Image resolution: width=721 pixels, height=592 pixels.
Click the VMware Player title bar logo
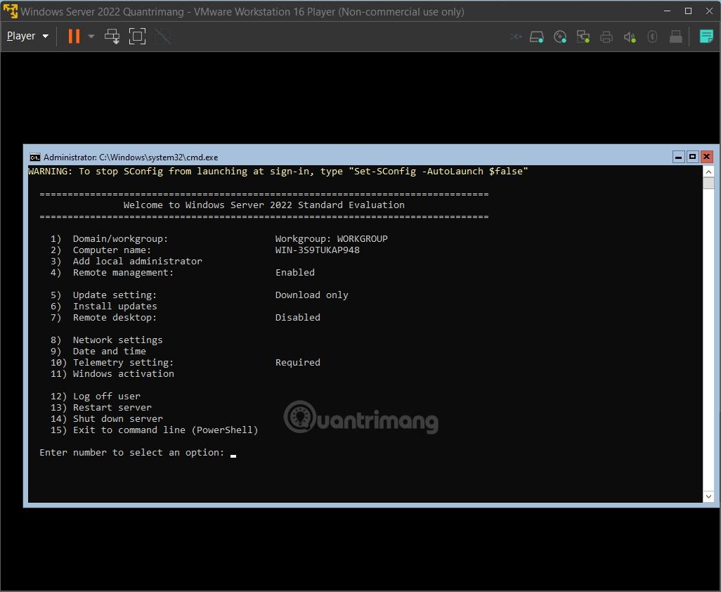[x=10, y=11]
